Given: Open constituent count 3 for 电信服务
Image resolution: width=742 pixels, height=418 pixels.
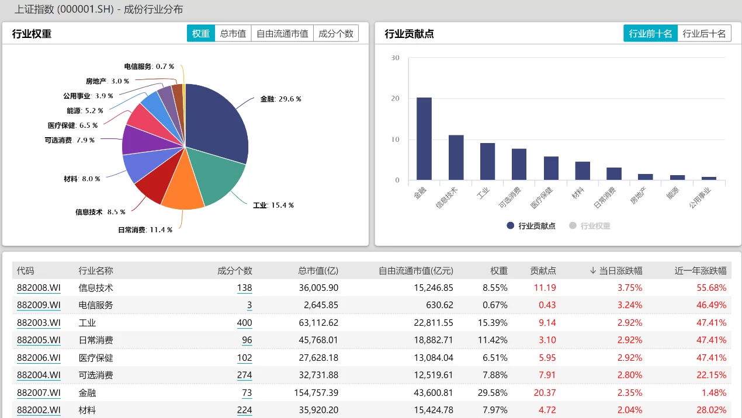Looking at the screenshot, I should [249, 305].
